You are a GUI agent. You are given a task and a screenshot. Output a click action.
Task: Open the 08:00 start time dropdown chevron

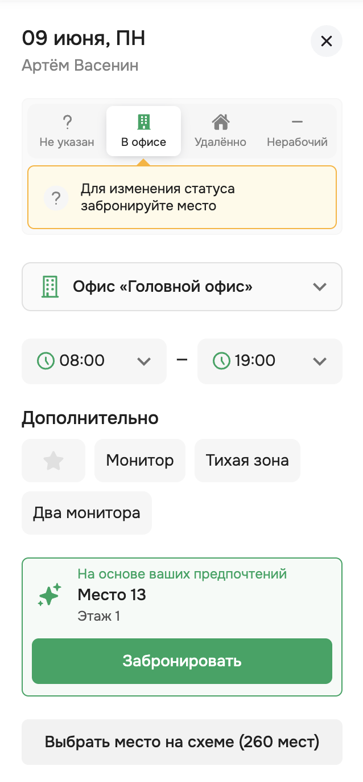pos(144,361)
